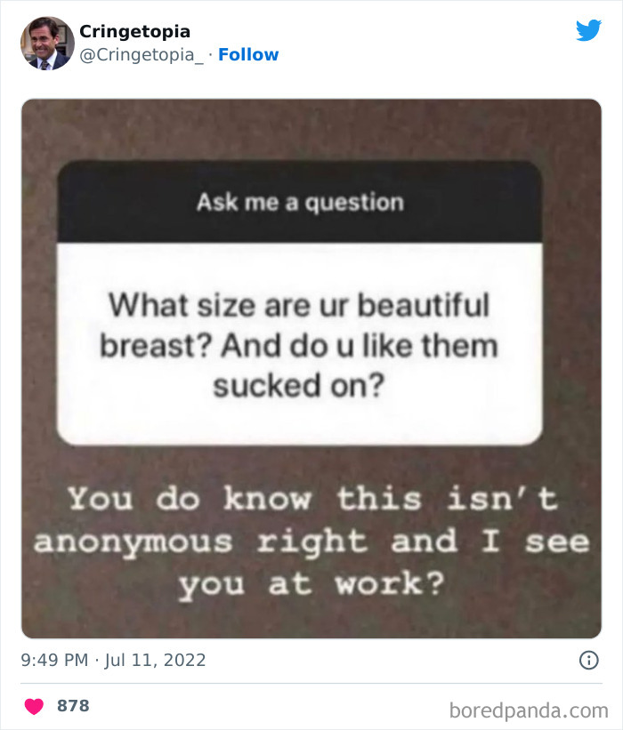Select the Cringetopia display name
Screen dimensions: 623x730
[x=134, y=30]
